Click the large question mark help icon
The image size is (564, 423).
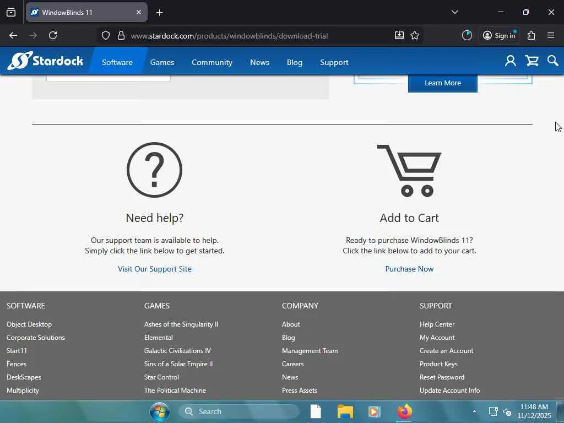point(154,170)
